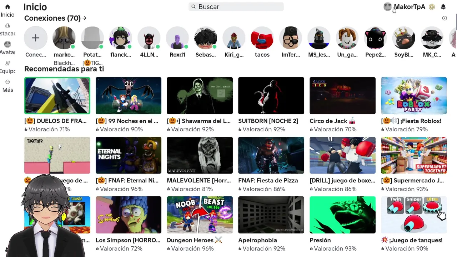
Task: Open friend ImTer avatar
Action: (291, 38)
